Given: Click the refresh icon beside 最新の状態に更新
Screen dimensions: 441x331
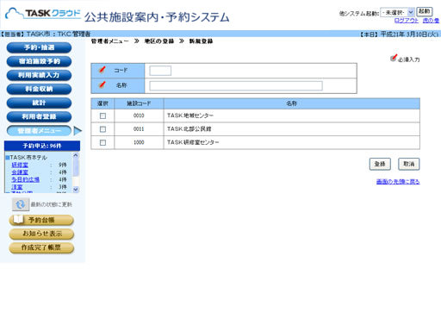Looking at the screenshot, I should pos(21,204).
